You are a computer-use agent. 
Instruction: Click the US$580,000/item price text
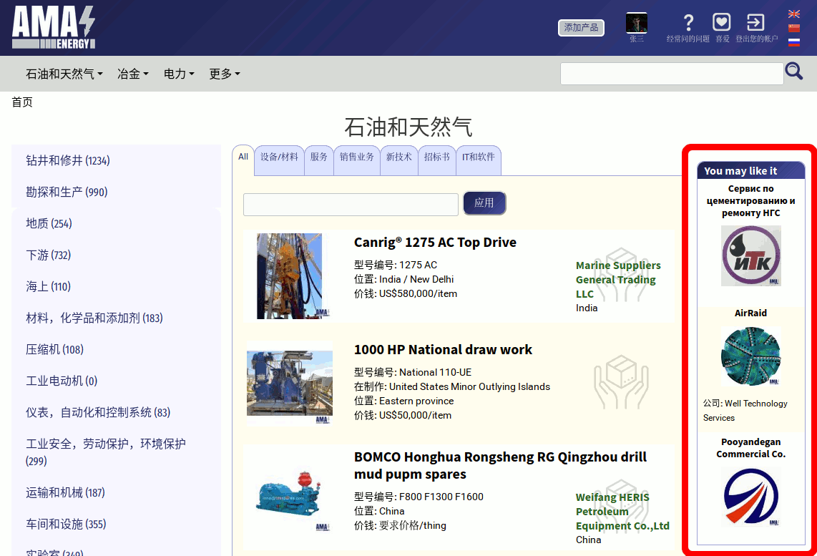tap(418, 294)
